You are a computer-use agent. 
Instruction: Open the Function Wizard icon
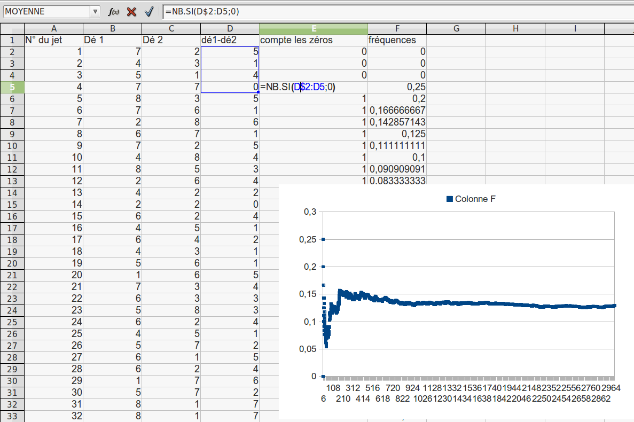113,11
